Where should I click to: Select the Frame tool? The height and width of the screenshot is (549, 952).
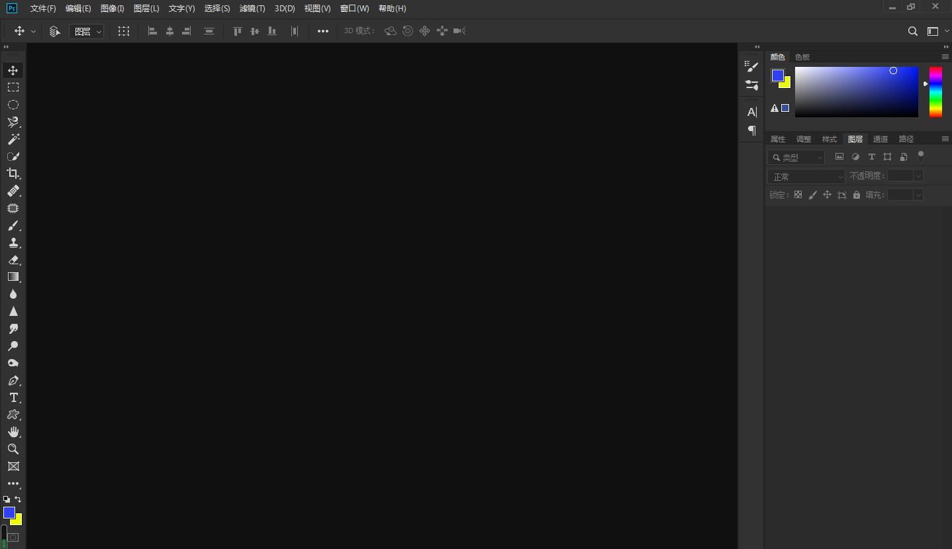13,466
